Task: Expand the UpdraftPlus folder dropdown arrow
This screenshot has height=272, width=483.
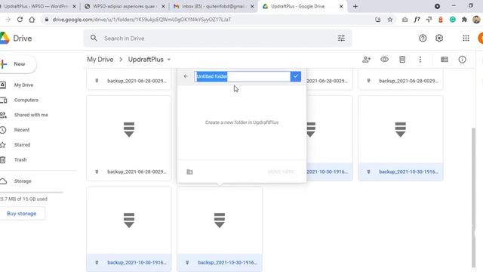Action: point(169,60)
